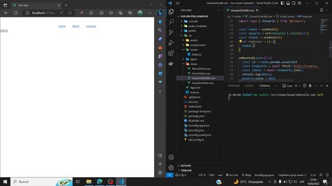Switch to the OUTPUT panel tab
The image size is (332, 186).
click(x=249, y=86)
